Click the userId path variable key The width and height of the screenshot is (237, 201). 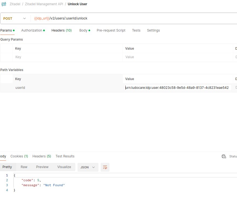point(20,88)
